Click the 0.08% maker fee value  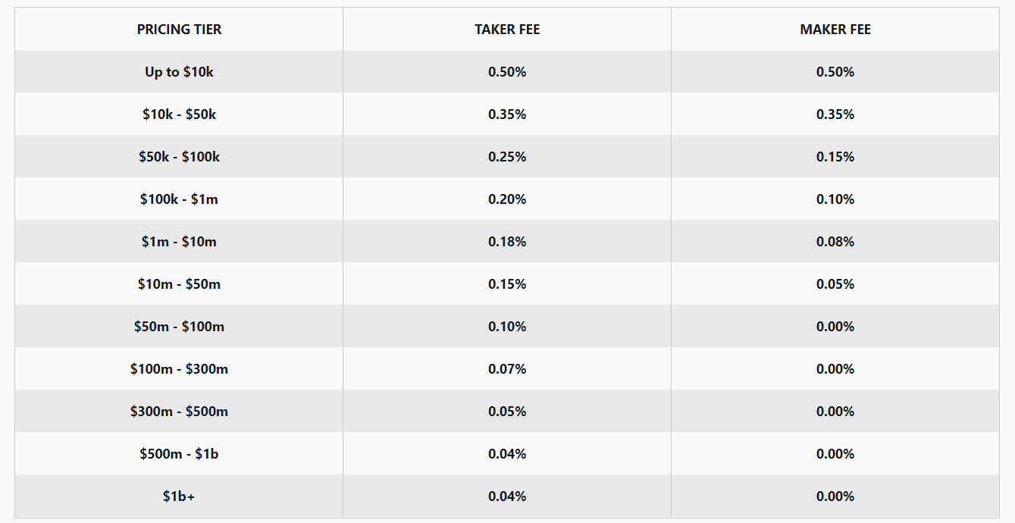(x=835, y=242)
